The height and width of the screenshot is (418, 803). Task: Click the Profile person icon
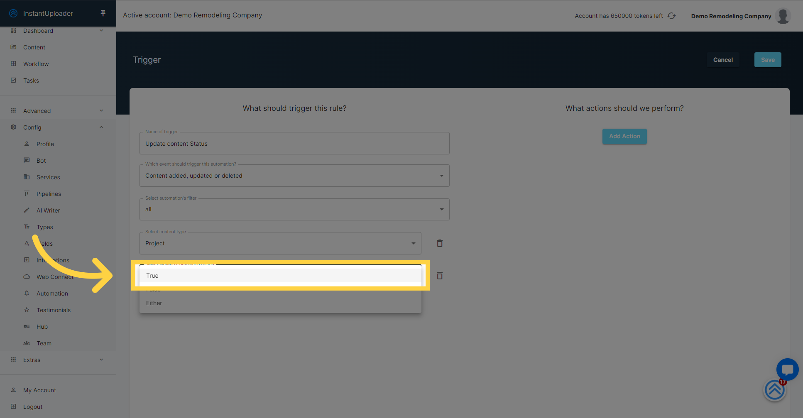tap(27, 144)
